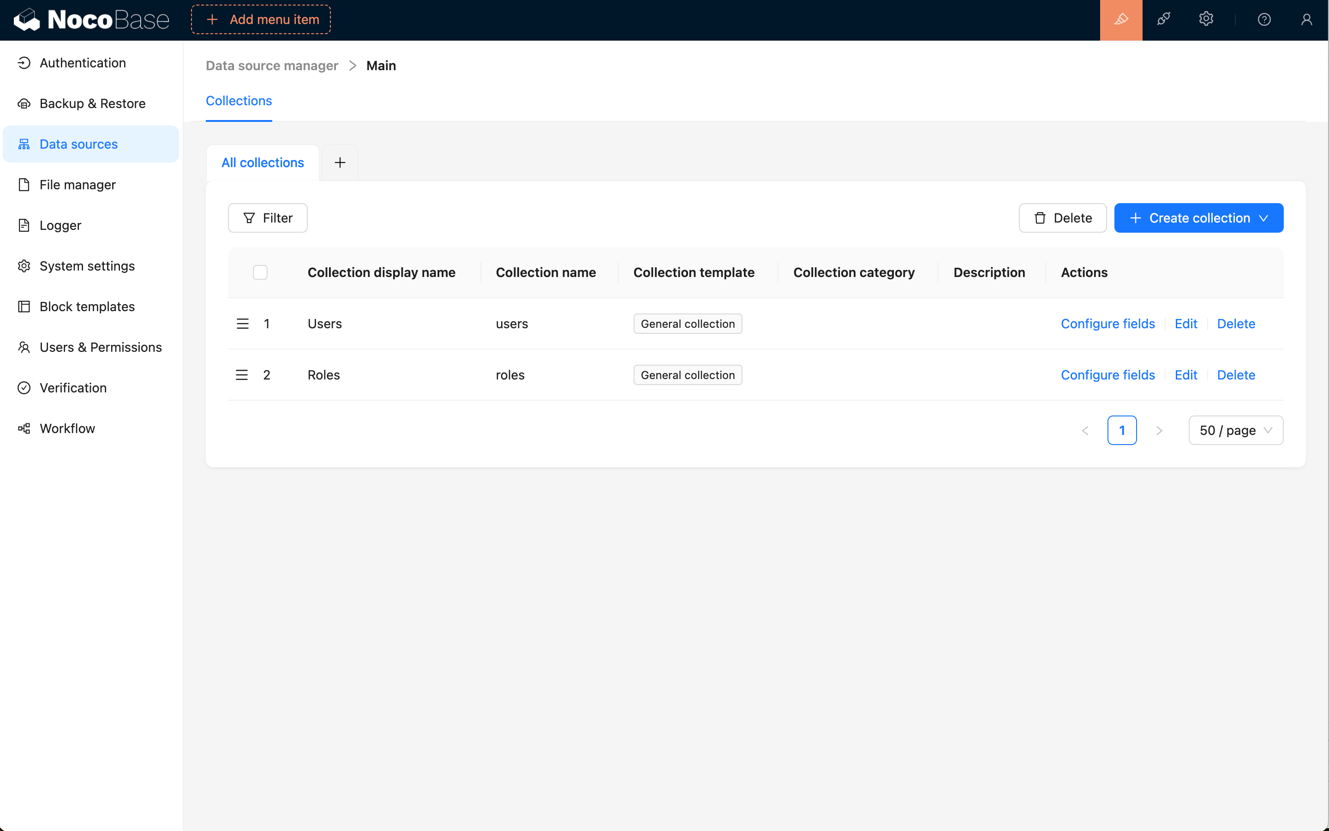Click the help question mark icon
Viewport: 1329px width, 831px height.
click(1263, 20)
